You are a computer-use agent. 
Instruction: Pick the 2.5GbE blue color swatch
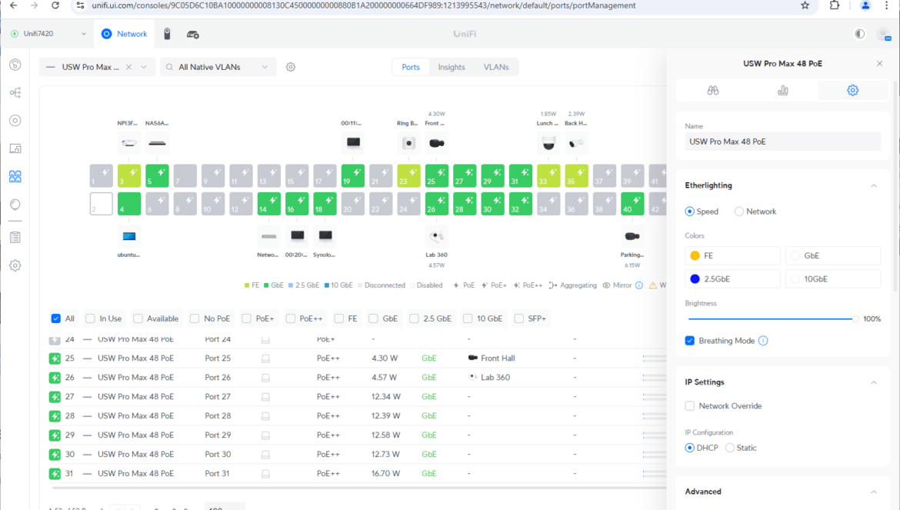click(695, 279)
